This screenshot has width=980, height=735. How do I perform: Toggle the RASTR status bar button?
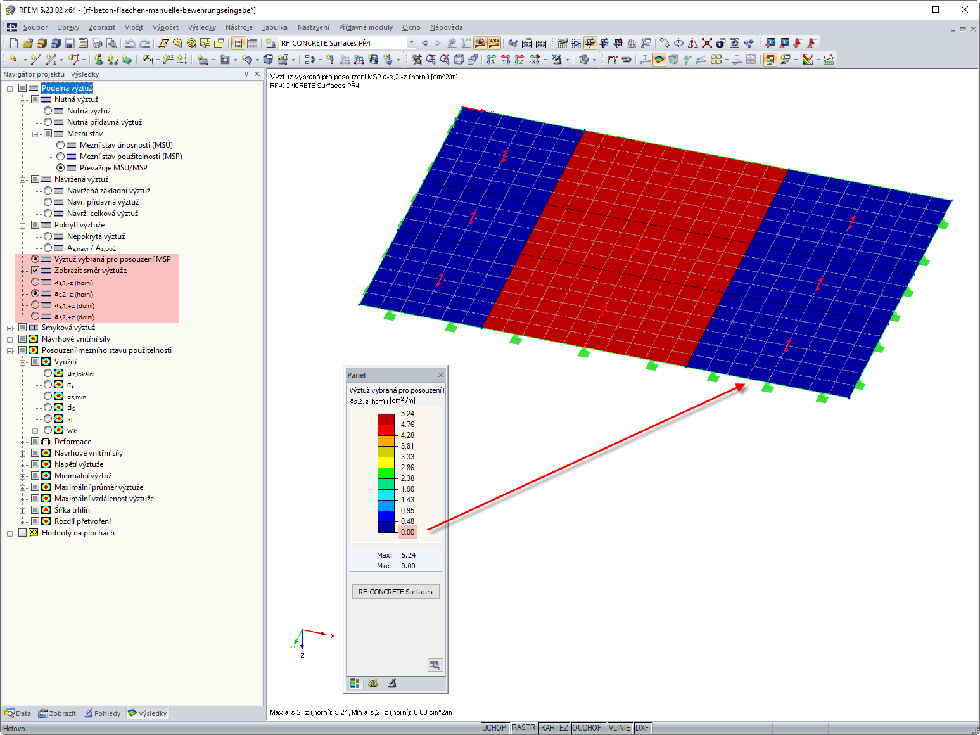[x=523, y=728]
